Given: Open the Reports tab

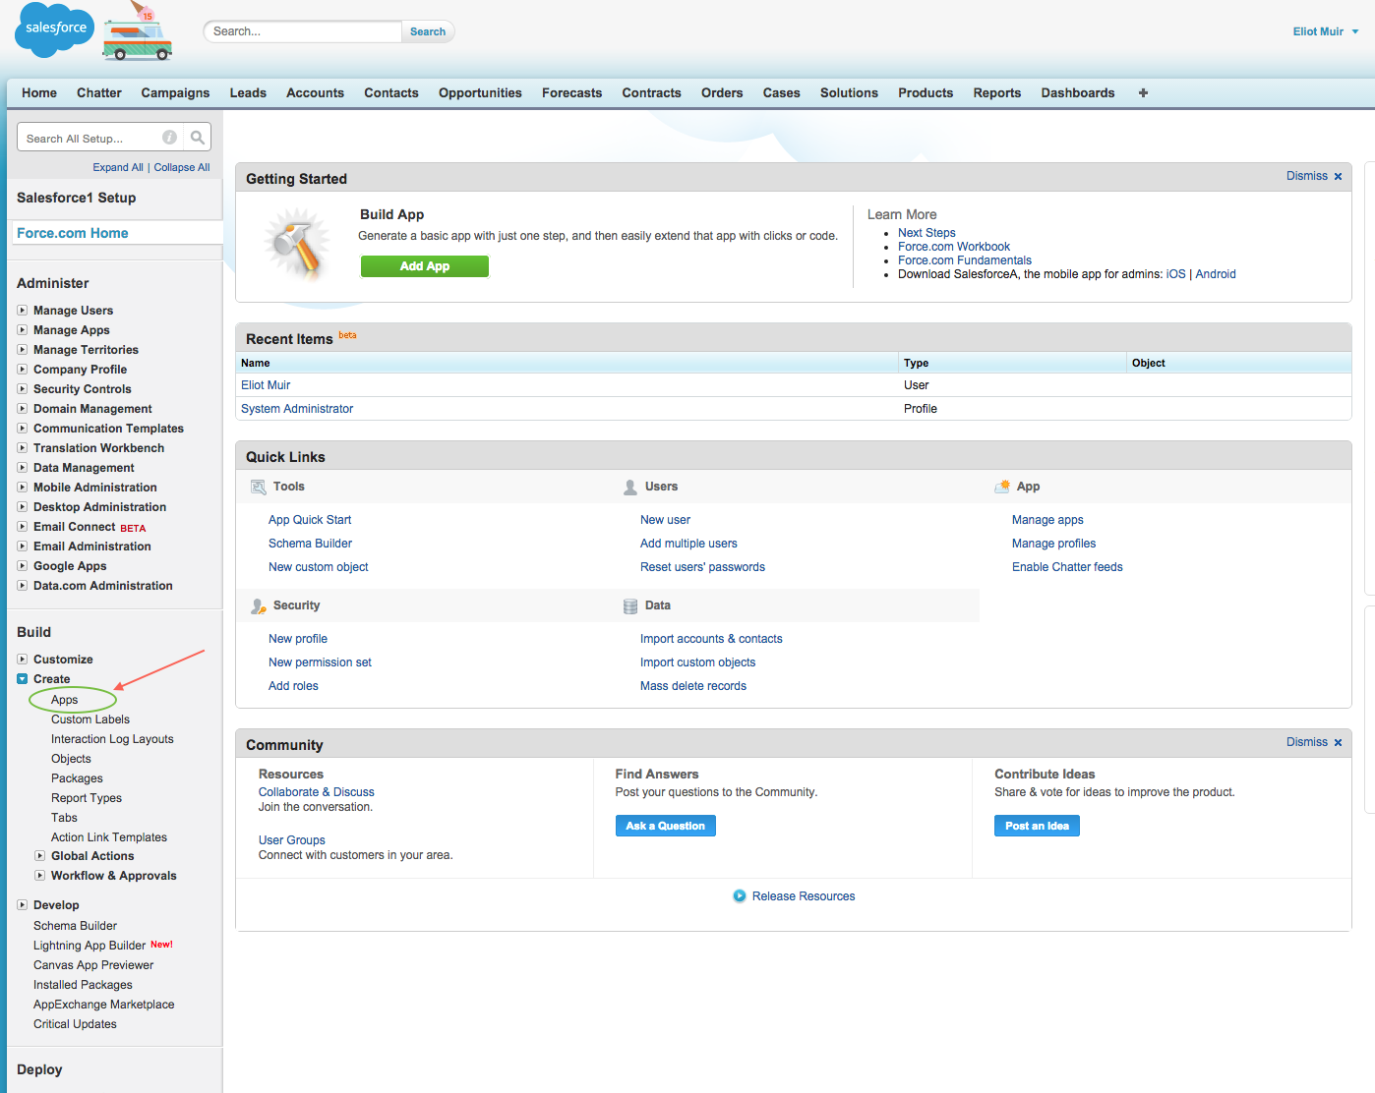Looking at the screenshot, I should [997, 93].
